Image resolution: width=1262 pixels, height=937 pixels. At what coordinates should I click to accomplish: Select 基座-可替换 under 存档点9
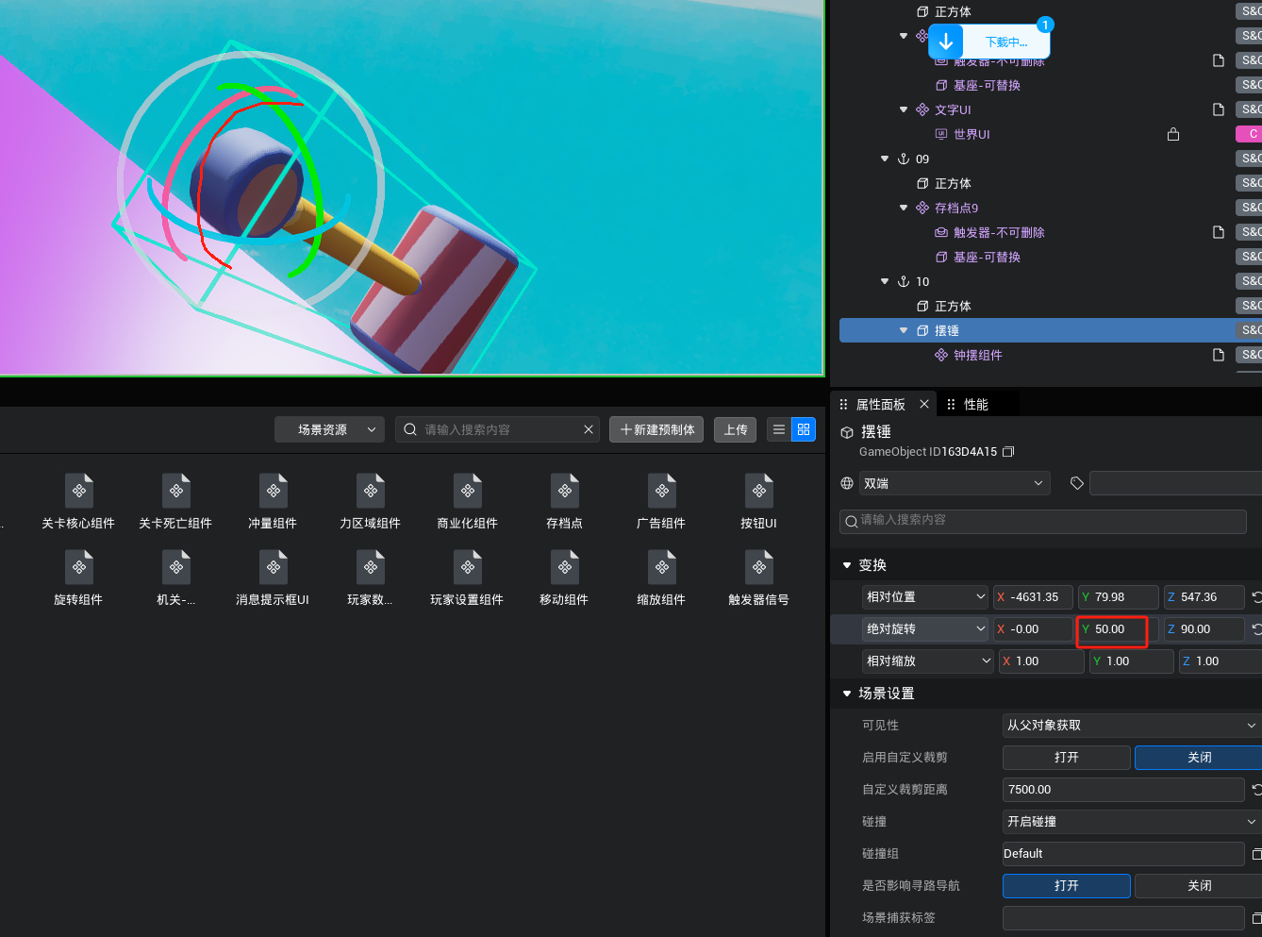[987, 257]
